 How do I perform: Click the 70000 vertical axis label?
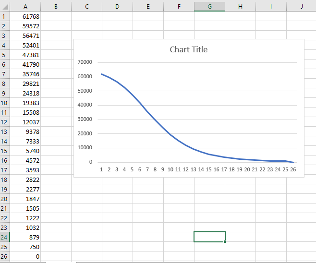point(85,62)
